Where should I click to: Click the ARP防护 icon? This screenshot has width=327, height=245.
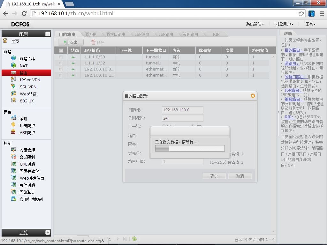pos(13,132)
